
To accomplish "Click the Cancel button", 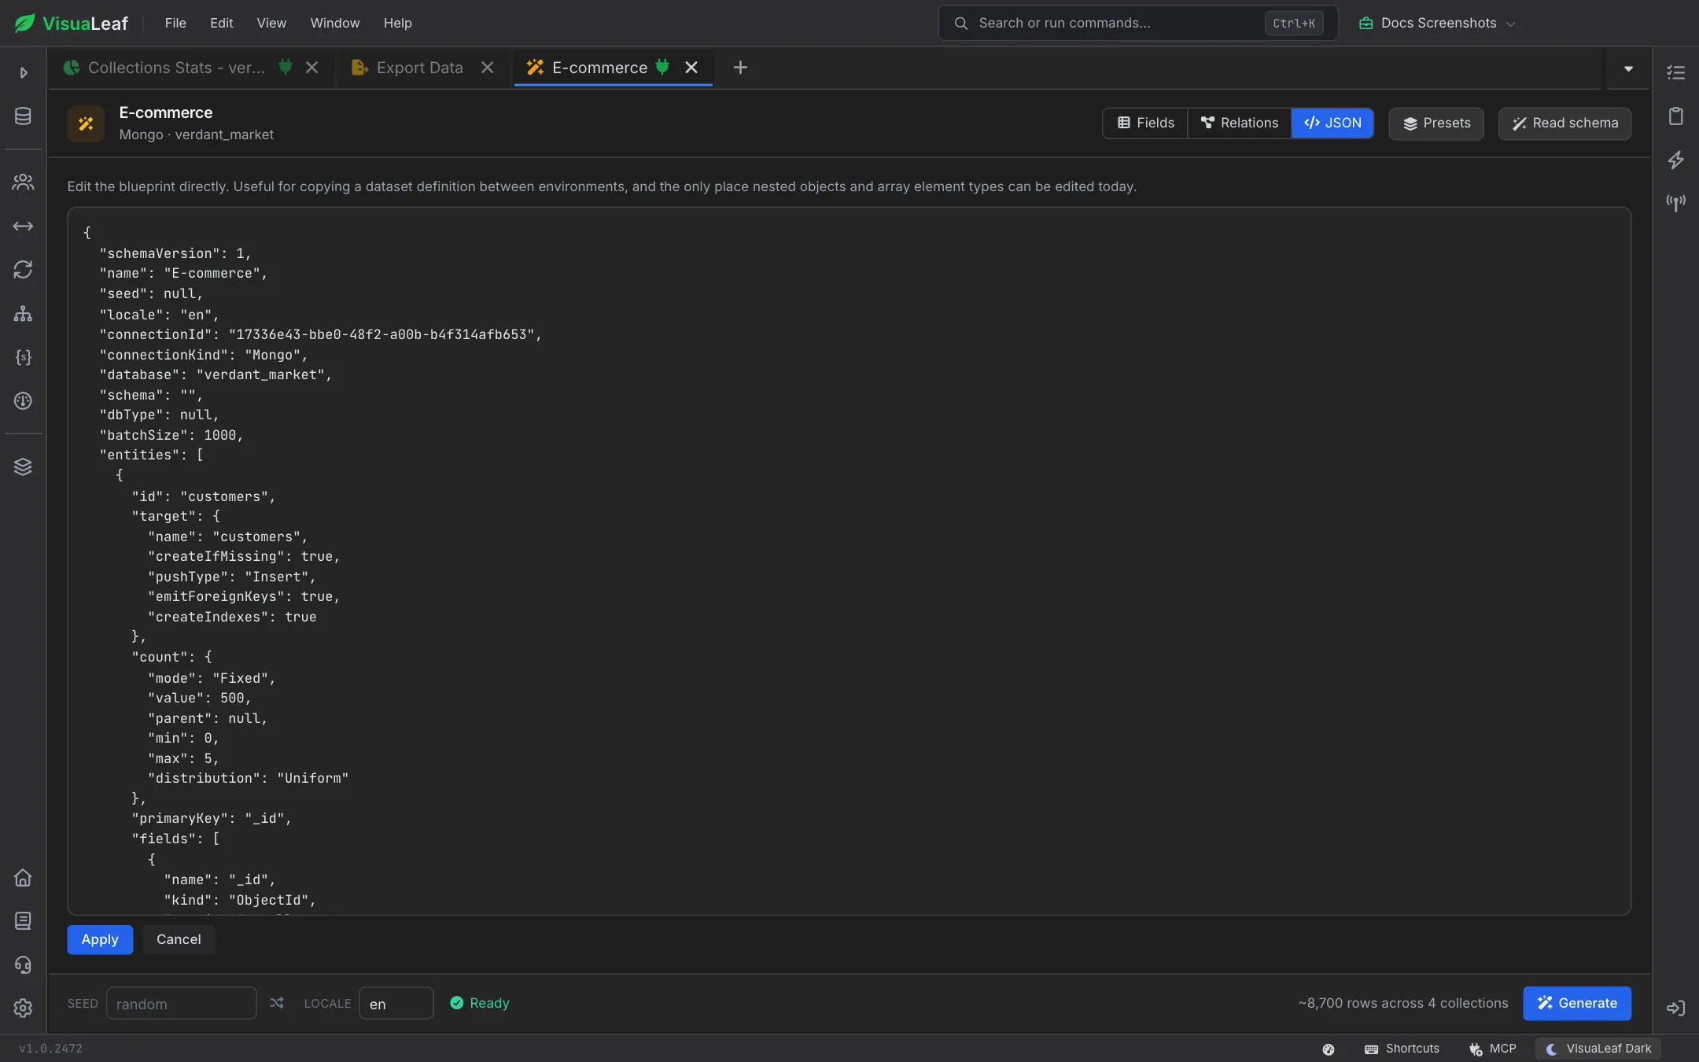I will (x=179, y=939).
